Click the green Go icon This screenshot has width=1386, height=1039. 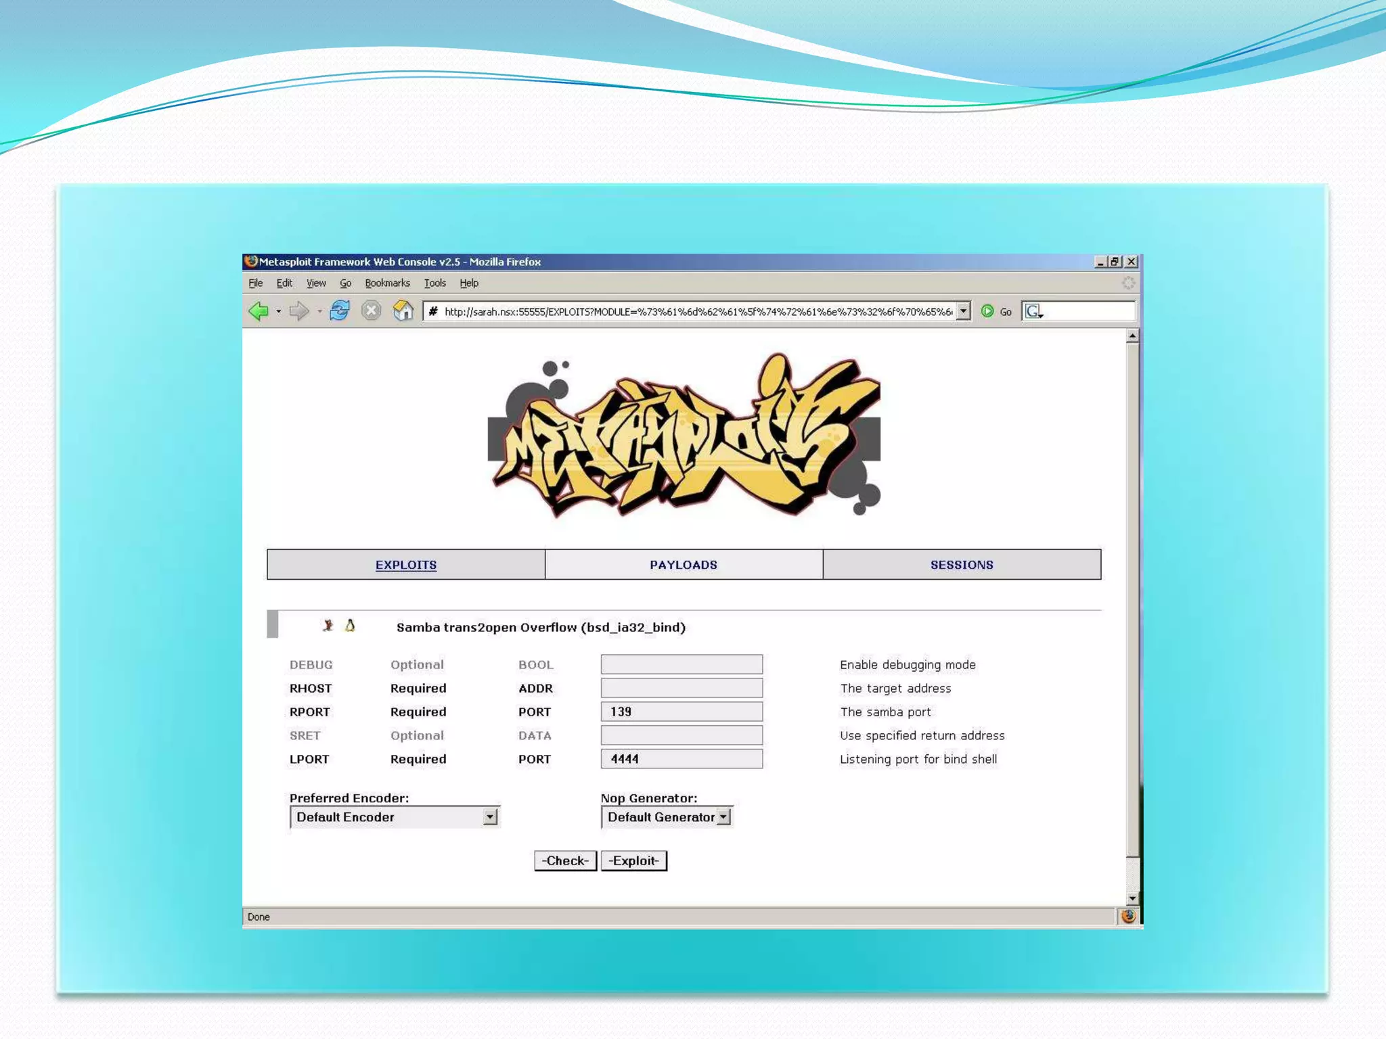[x=987, y=311]
